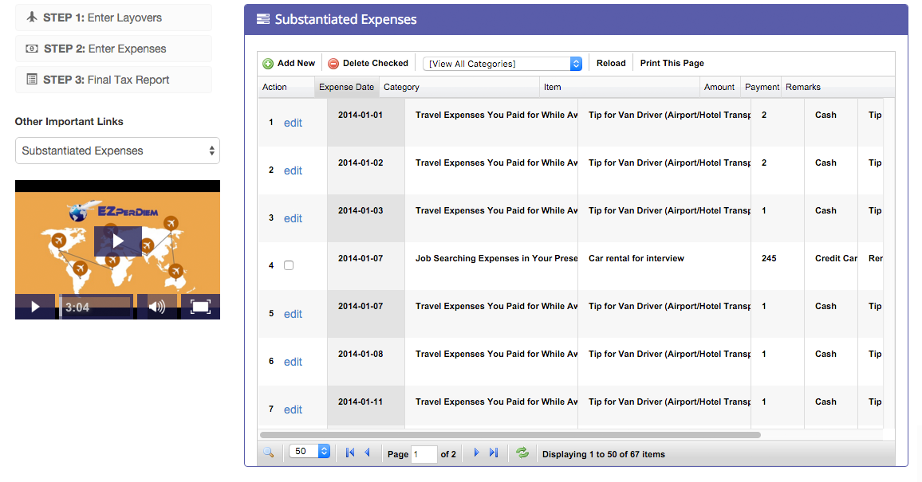Open Step 3: Final Tax Report
Screen dimensions: 922x482
(x=113, y=80)
